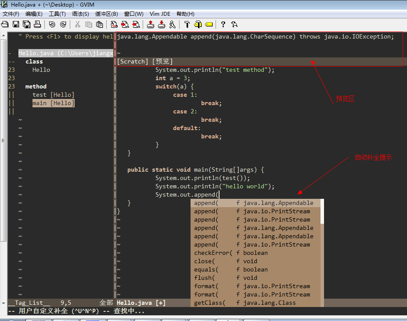
Task: Save the current file via toolbar icon
Action: pos(15,25)
